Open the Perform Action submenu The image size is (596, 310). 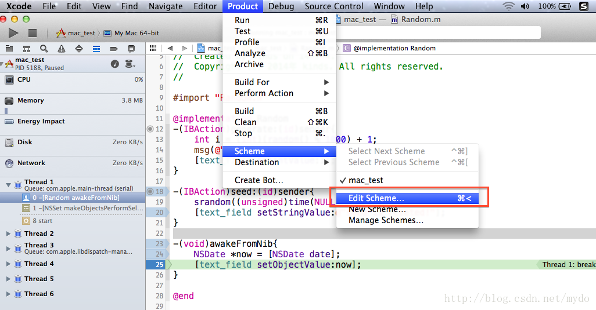pyautogui.click(x=279, y=93)
